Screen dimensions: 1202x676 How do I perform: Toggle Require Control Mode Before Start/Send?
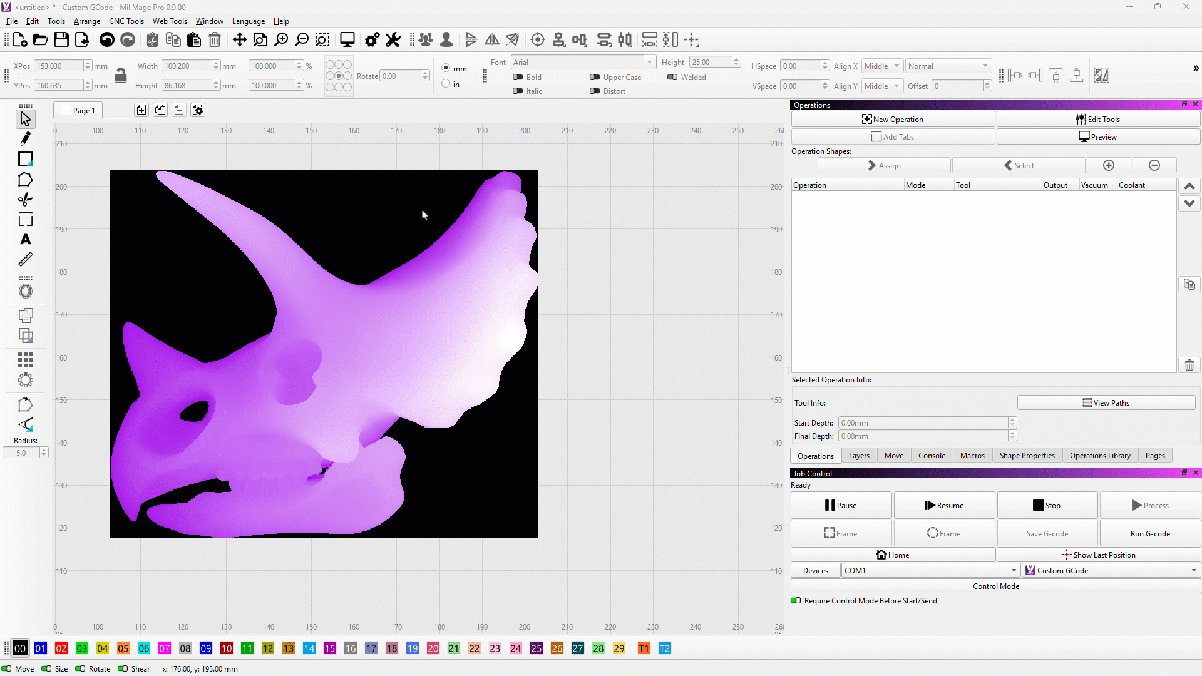796,600
